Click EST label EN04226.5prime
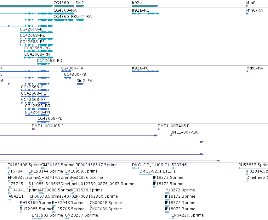 [x=188, y=215]
